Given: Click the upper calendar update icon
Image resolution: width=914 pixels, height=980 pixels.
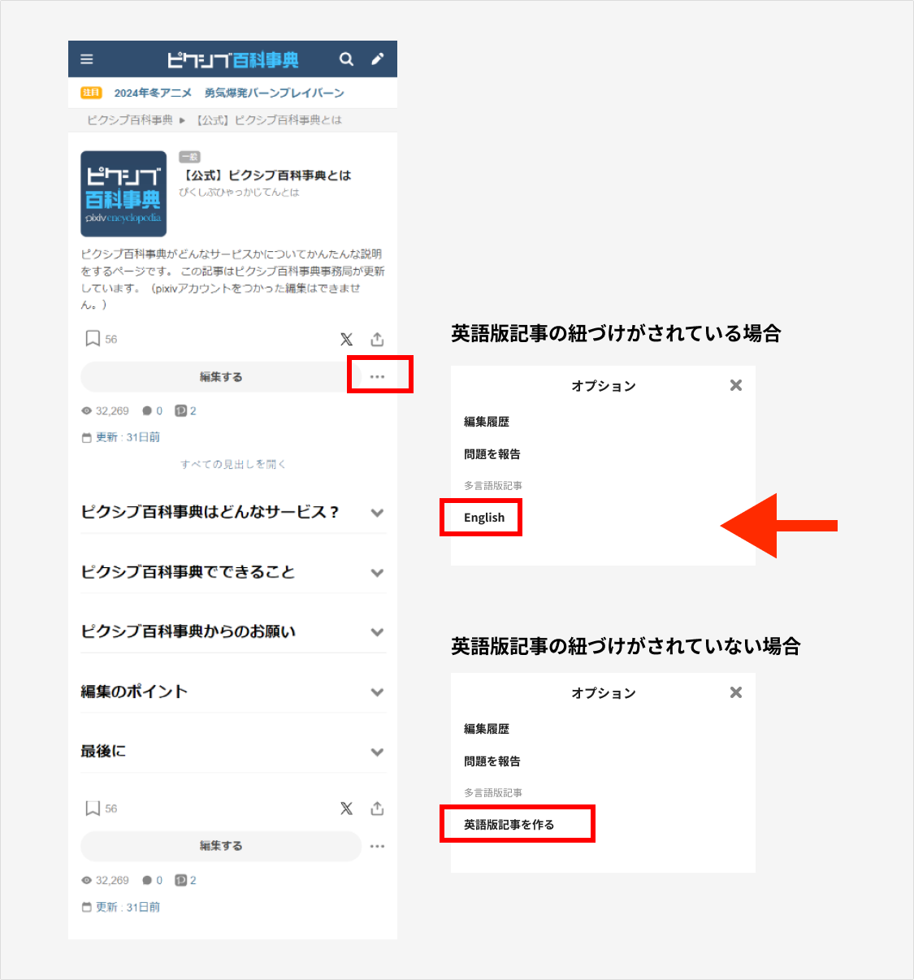Looking at the screenshot, I should (86, 438).
